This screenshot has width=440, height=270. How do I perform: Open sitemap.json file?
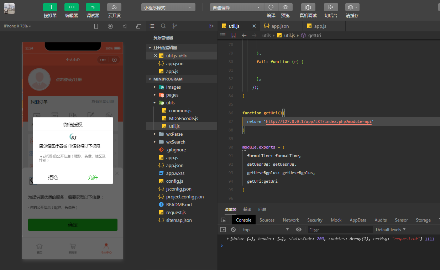pos(182,220)
